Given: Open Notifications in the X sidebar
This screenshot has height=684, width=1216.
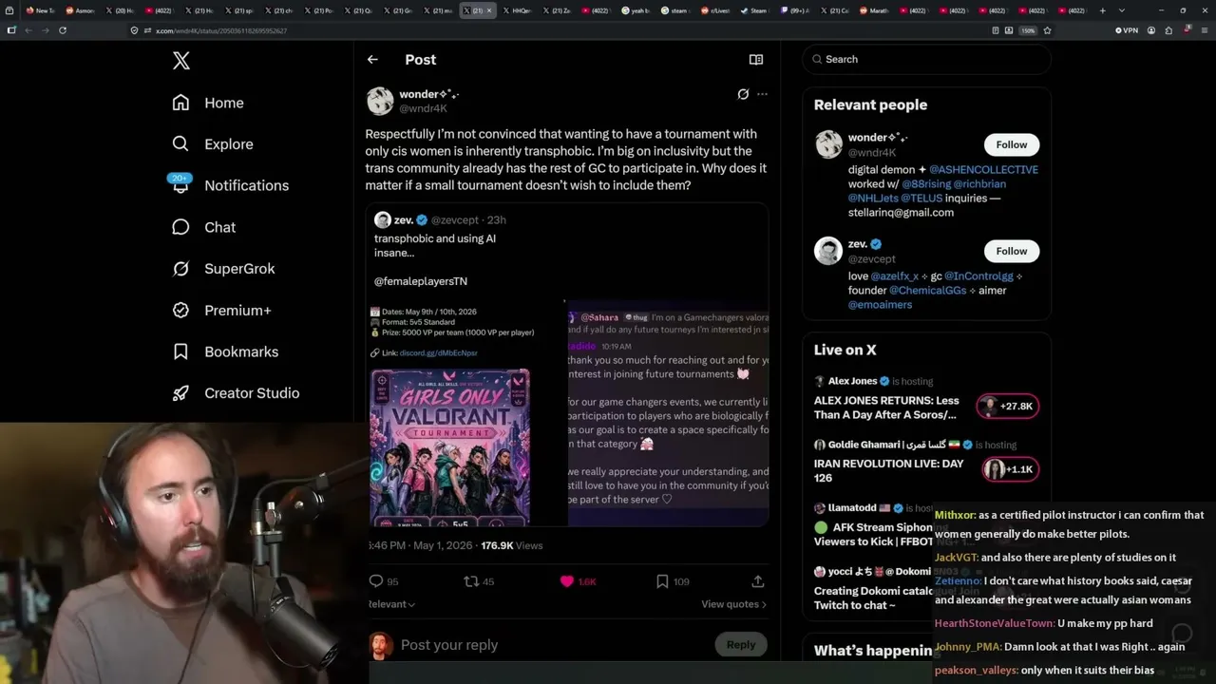Looking at the screenshot, I should (x=229, y=185).
